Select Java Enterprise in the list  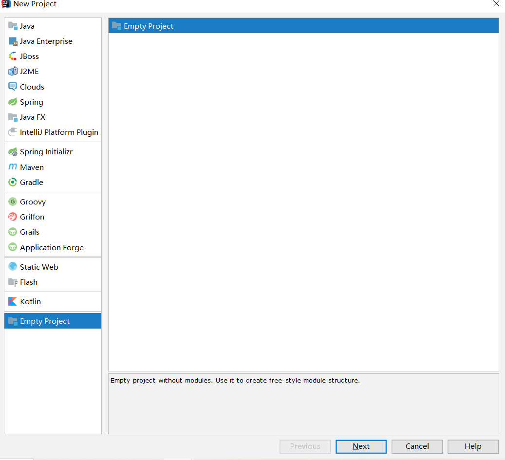tap(53, 41)
